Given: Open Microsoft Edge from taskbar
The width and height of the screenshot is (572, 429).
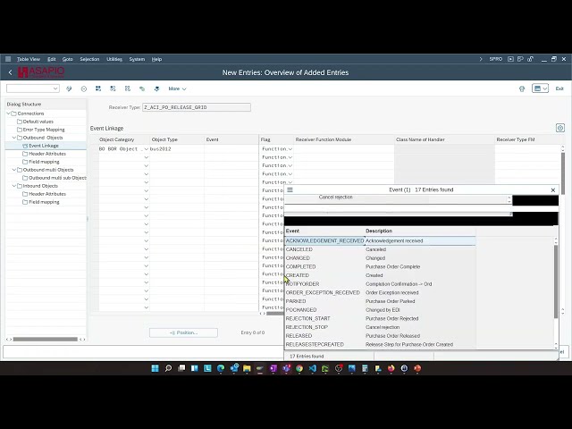Looking at the screenshot, I should pos(221,368).
